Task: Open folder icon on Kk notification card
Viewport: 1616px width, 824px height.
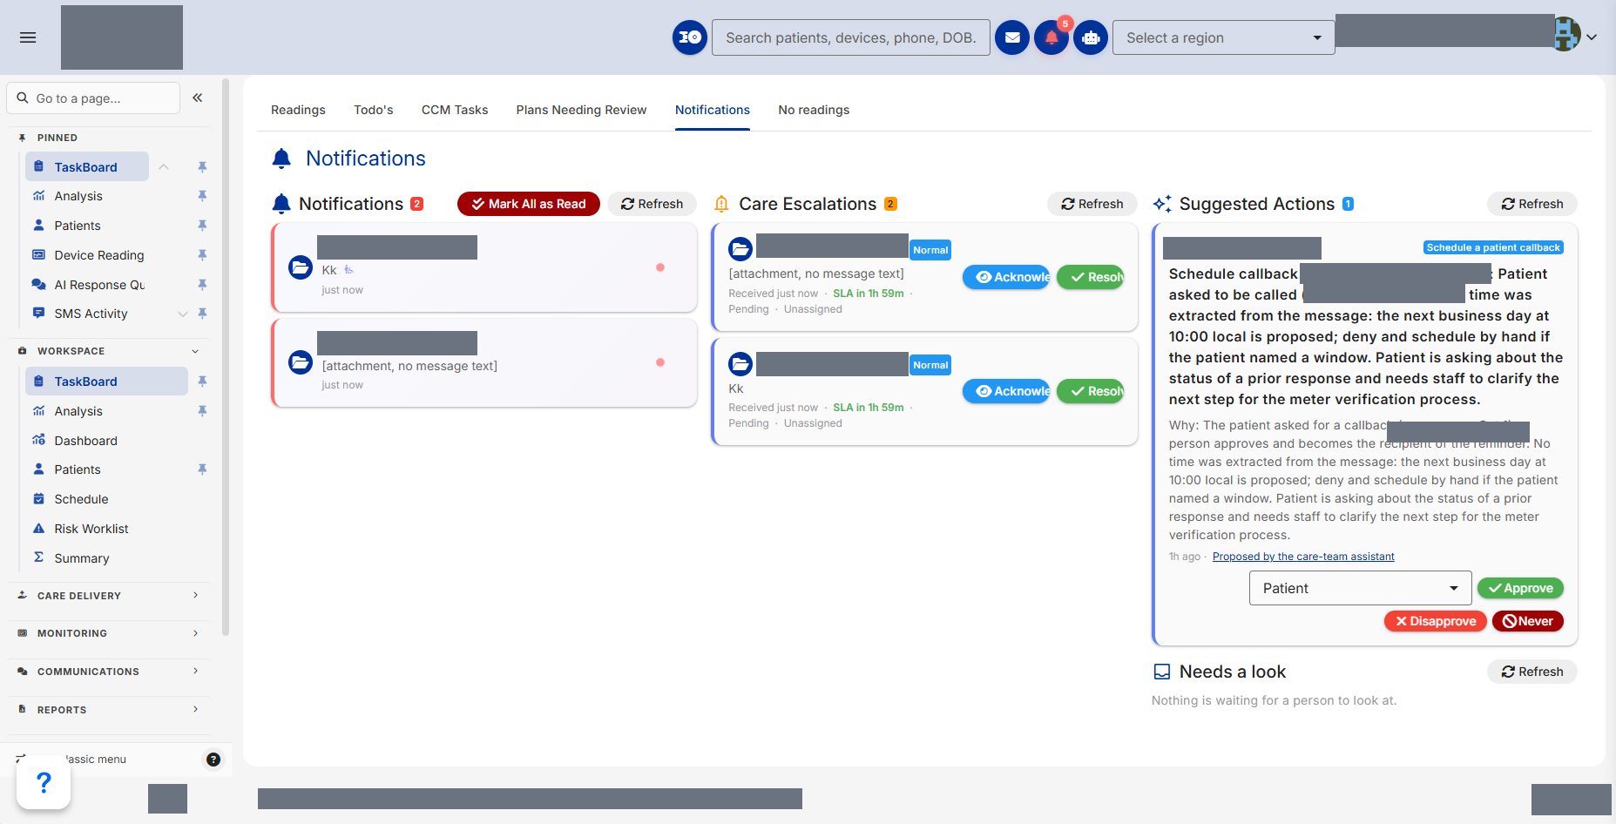Action: pyautogui.click(x=301, y=267)
